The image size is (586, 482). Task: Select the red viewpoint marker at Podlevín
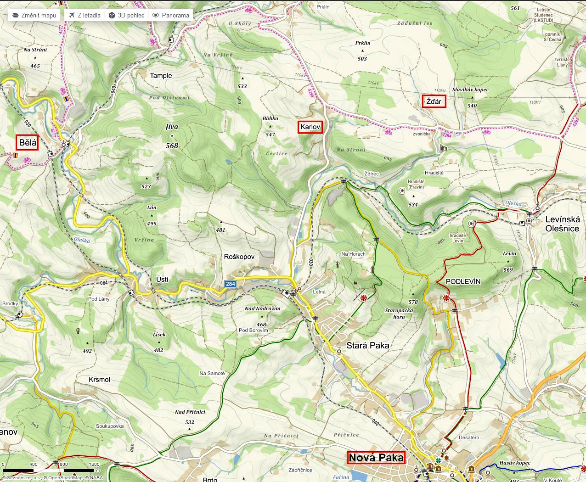pos(446,298)
